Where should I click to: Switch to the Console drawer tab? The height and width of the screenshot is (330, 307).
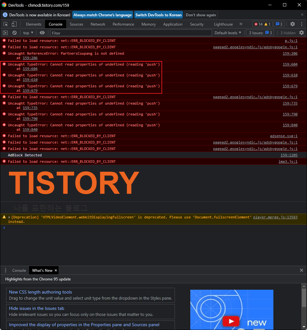click(x=19, y=271)
